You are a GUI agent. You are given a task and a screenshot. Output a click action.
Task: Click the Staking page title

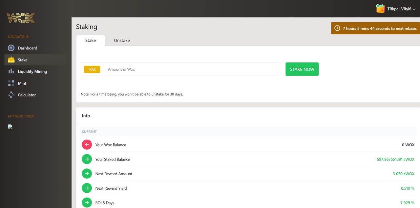click(x=87, y=27)
